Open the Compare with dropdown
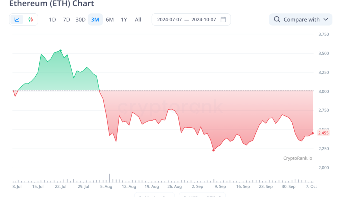This screenshot has height=197, width=341. click(x=301, y=20)
